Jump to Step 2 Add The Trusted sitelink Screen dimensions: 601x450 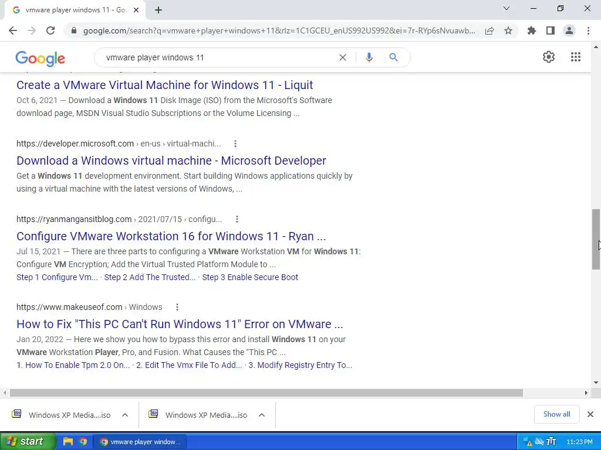[x=150, y=277]
